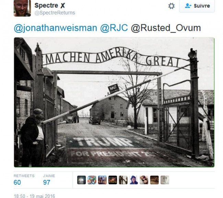Open the two-people-outdoors avatar

click(102, 180)
